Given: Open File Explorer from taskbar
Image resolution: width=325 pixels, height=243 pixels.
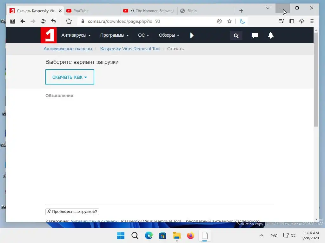Looking at the screenshot, I should 176,235.
